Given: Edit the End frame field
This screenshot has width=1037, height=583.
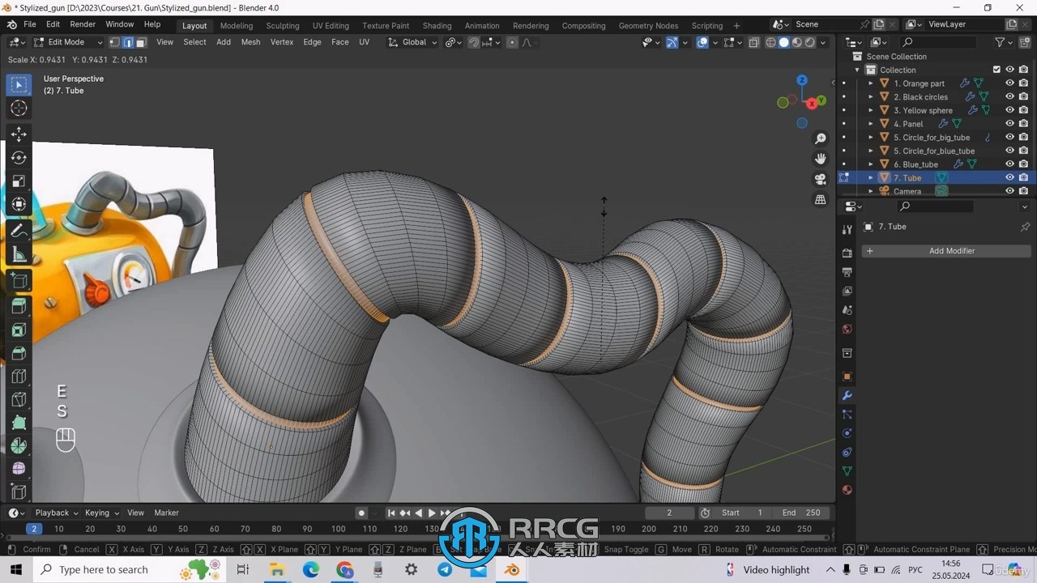Looking at the screenshot, I should pos(802,513).
